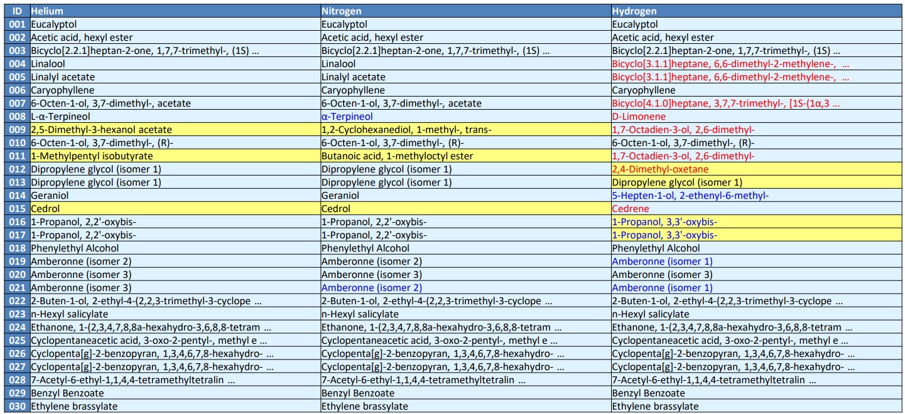Select Benzyl Benzoate in the Hydrogen column
905x414 pixels.
(756, 393)
